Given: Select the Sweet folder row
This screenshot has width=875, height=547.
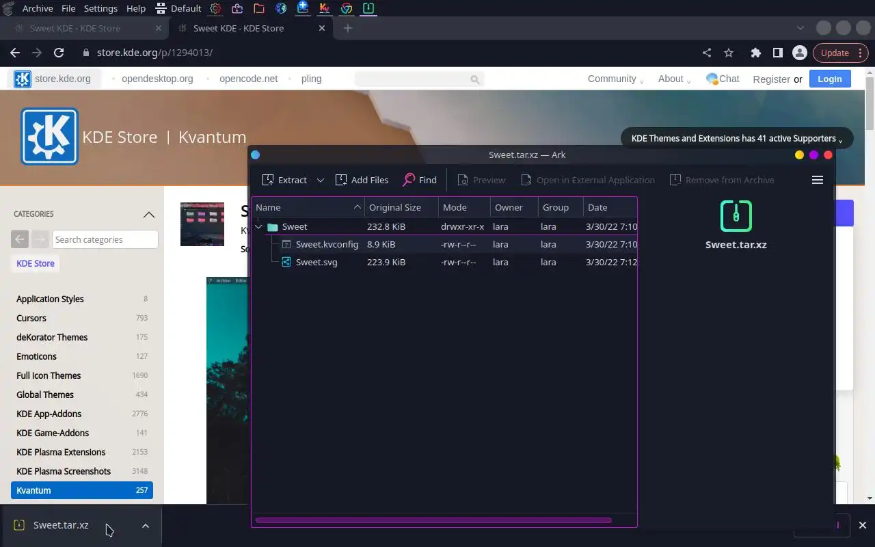Looking at the screenshot, I should pyautogui.click(x=444, y=226).
